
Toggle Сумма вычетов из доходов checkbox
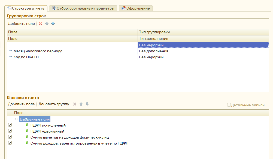tap(10, 137)
